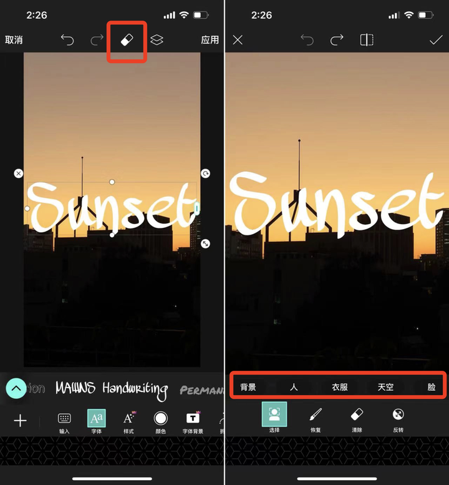449x485 pixels.
Task: Select the 字体 font tab
Action: (97, 422)
